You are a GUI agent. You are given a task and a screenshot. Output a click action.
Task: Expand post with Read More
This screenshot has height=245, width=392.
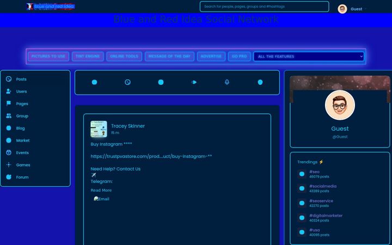pyautogui.click(x=101, y=190)
